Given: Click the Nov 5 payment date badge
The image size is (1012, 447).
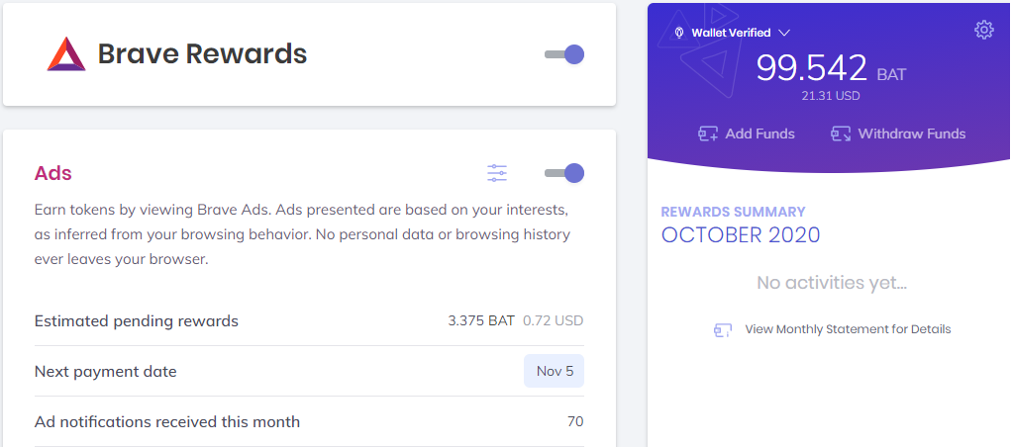Looking at the screenshot, I should click(x=554, y=371).
